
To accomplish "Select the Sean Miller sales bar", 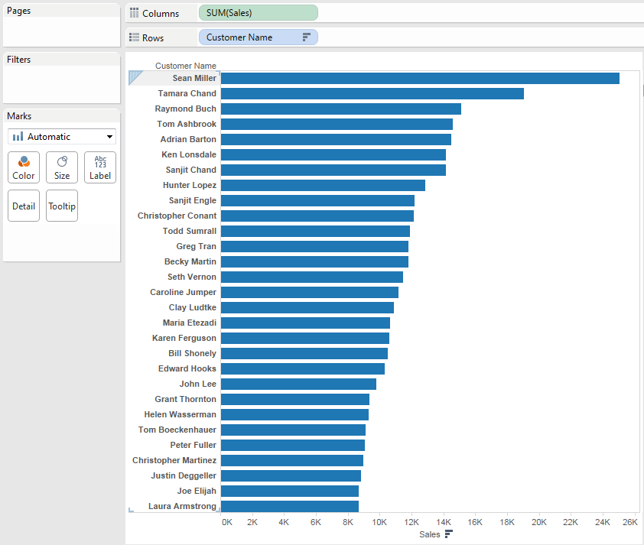I will (x=419, y=78).
